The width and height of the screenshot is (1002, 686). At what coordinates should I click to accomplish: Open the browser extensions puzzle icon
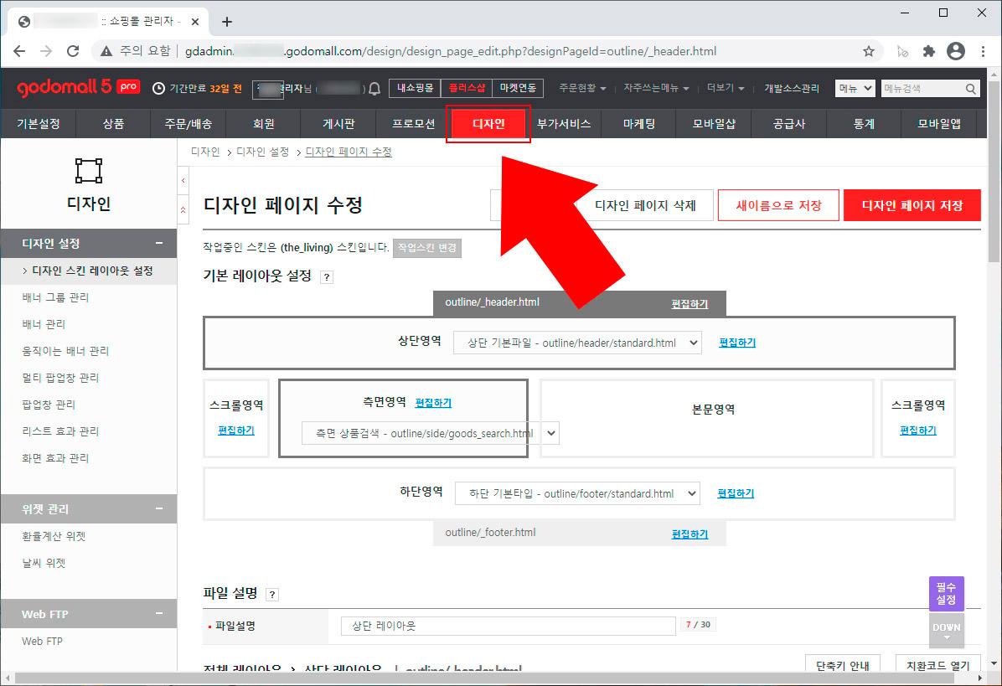click(x=929, y=51)
